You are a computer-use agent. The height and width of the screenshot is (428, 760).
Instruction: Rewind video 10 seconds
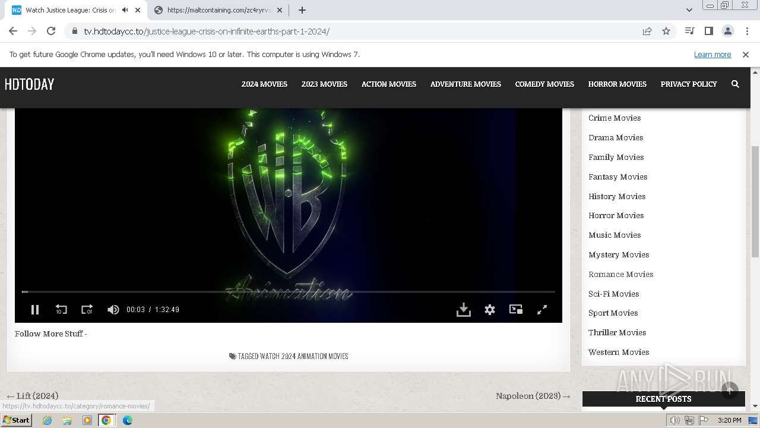61,309
